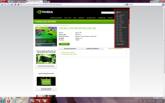Go to Home with the house icon
Image resolution: width=165 pixels, height=103 pixels.
pyautogui.click(x=15, y=4)
